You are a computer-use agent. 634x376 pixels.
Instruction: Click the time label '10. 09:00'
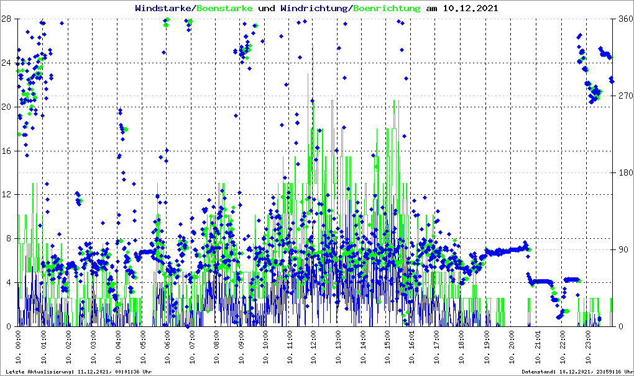(x=241, y=347)
